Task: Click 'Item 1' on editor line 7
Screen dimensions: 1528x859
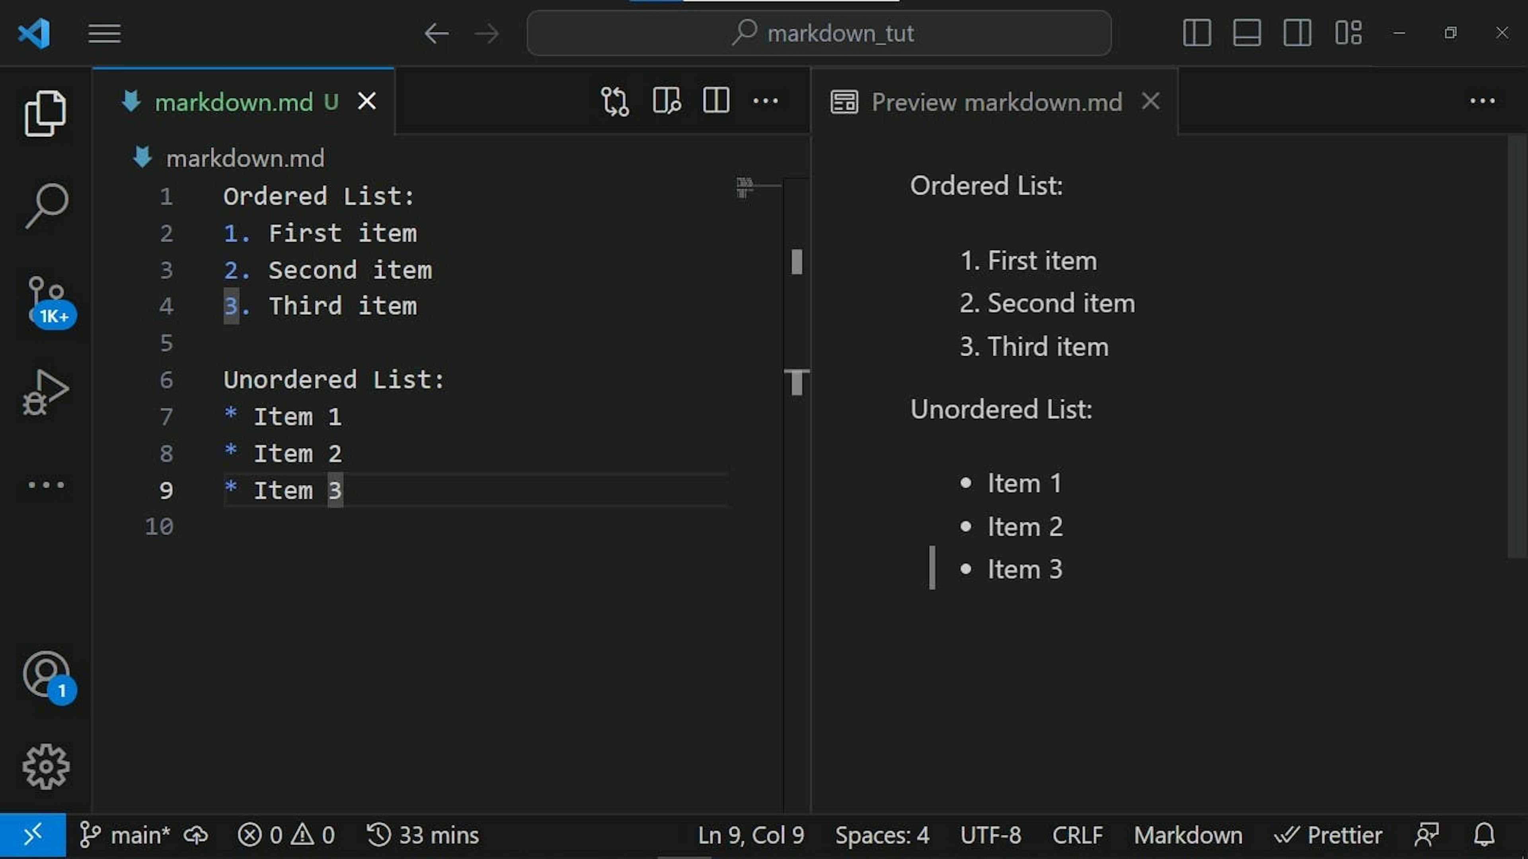Action: (298, 417)
